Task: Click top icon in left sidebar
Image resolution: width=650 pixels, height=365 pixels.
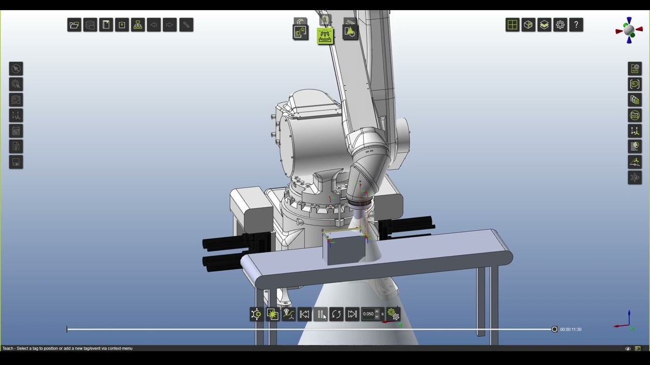Action: pos(16,69)
